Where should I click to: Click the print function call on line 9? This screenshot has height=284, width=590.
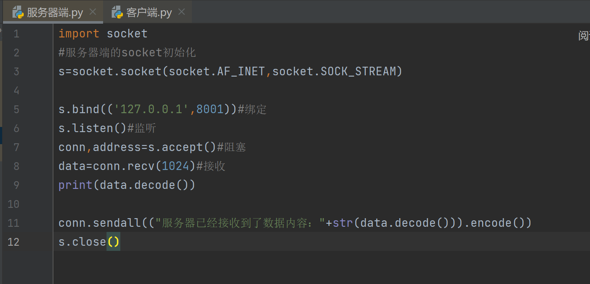click(75, 185)
